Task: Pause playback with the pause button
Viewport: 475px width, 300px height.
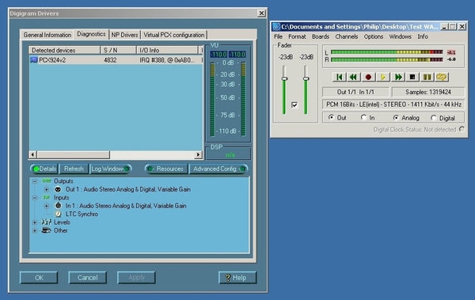Action: pos(427,78)
